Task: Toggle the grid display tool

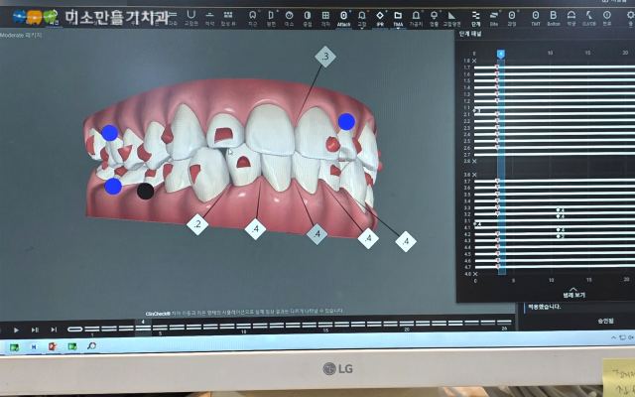Action: (325, 16)
